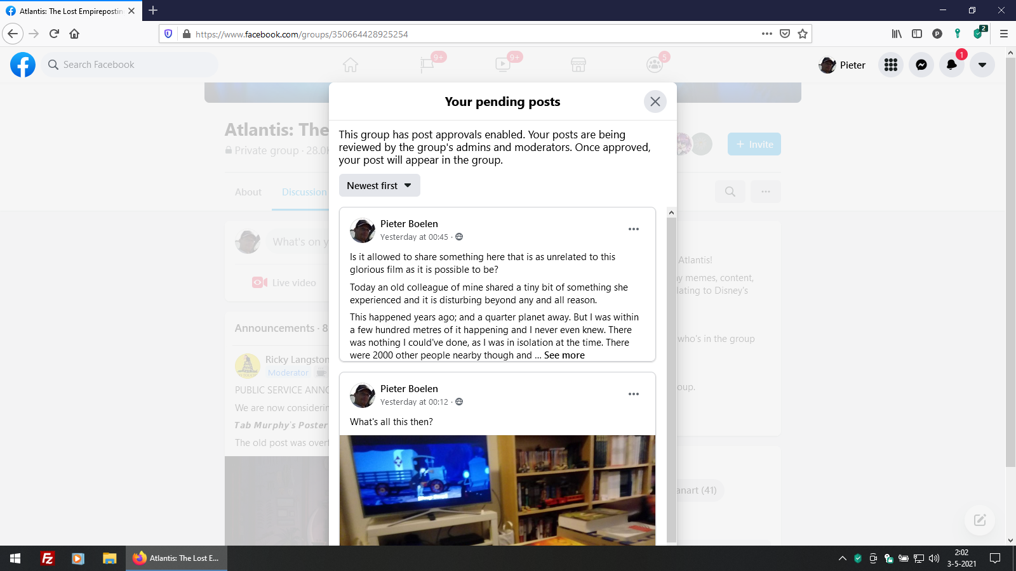
Task: Show hidden system tray icons
Action: click(x=843, y=558)
